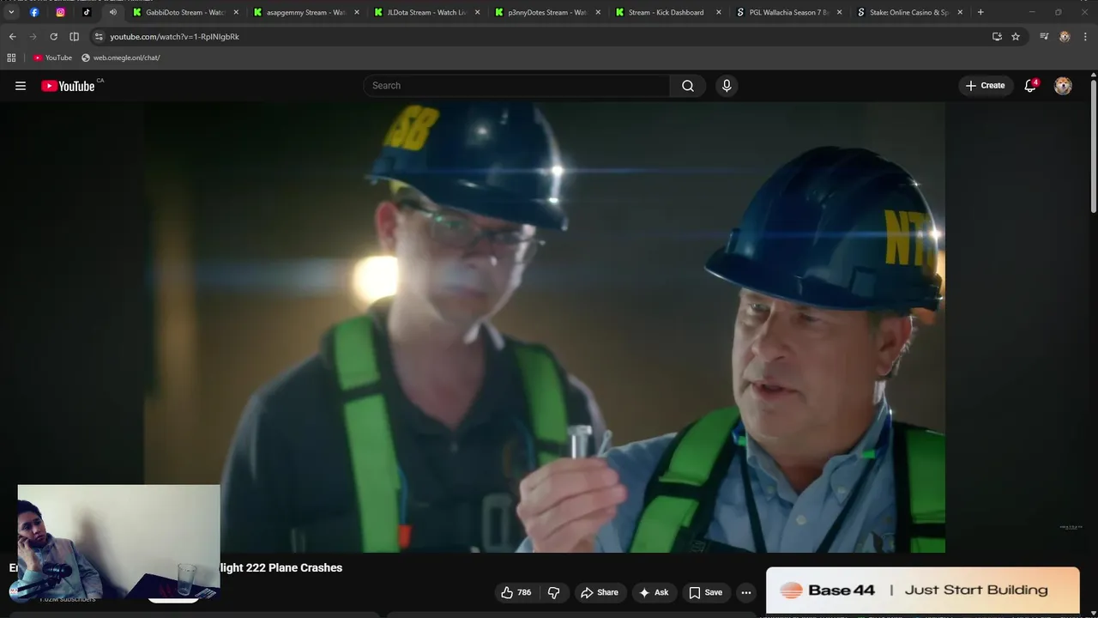Close the PGL Wallachia tab
The width and height of the screenshot is (1098, 618).
(x=840, y=12)
